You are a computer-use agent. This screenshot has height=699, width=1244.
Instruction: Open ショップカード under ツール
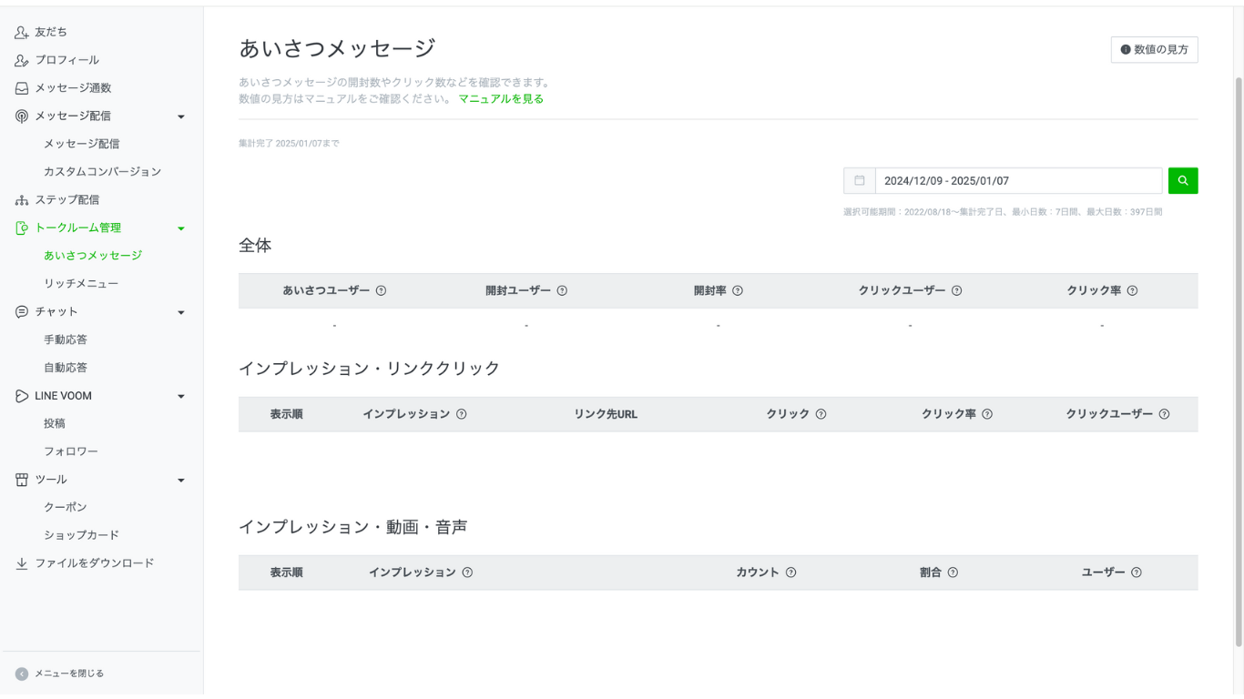pyautogui.click(x=82, y=535)
